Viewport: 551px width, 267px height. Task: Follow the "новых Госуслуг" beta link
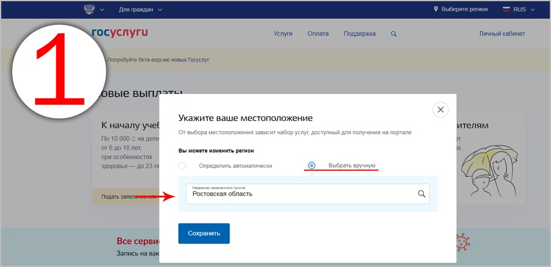tap(190, 60)
